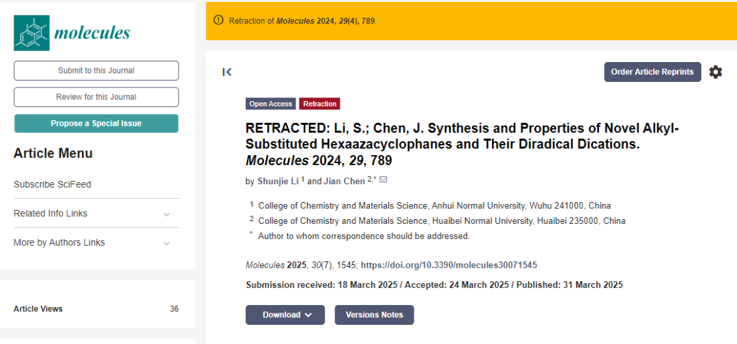Click the Molecules journal logo
The image size is (737, 344).
pyautogui.click(x=72, y=33)
